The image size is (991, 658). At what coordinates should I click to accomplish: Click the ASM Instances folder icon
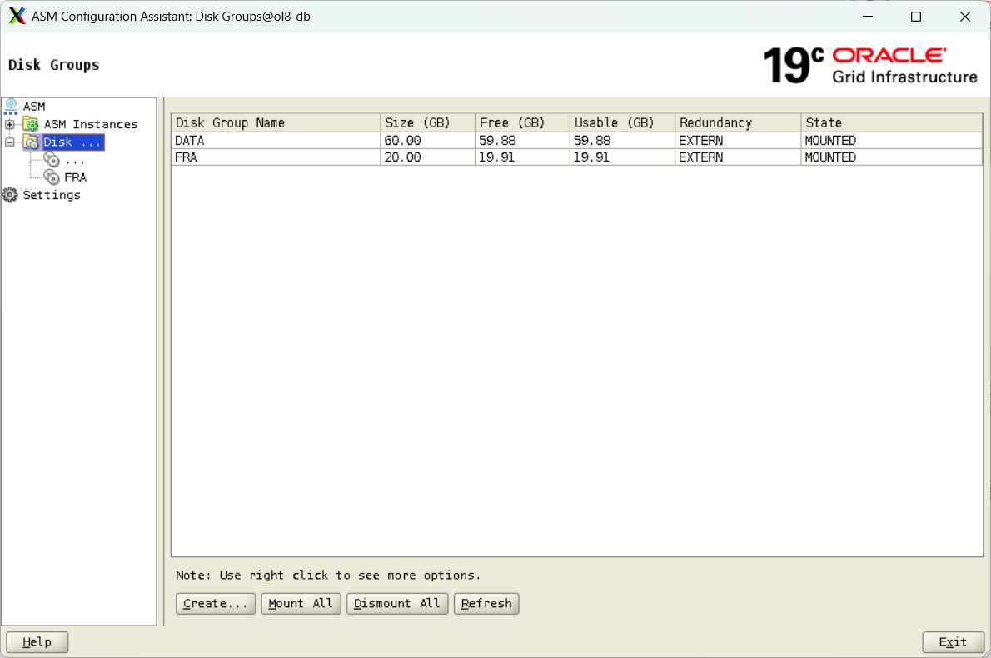tap(31, 124)
